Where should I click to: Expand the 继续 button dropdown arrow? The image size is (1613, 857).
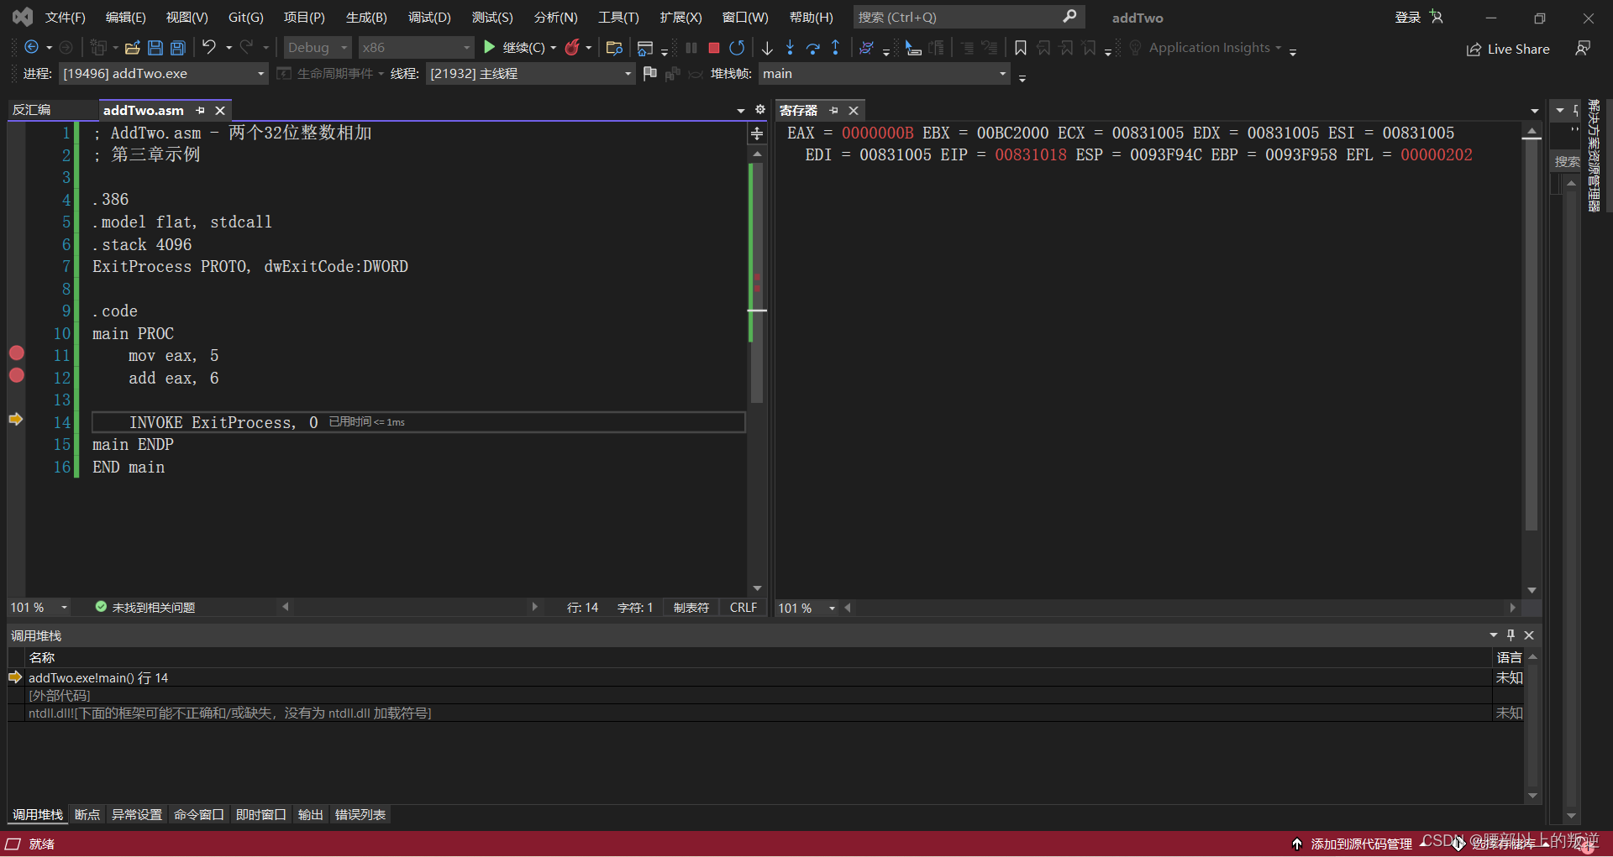tap(554, 48)
